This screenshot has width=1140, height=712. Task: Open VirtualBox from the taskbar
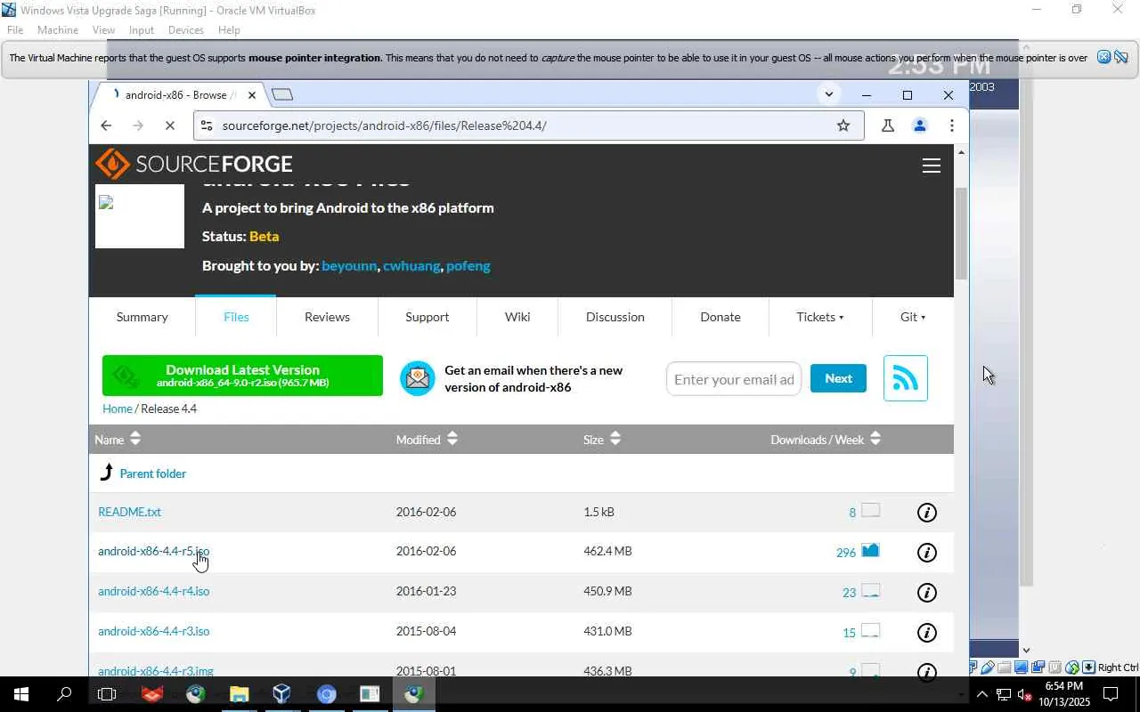point(282,694)
